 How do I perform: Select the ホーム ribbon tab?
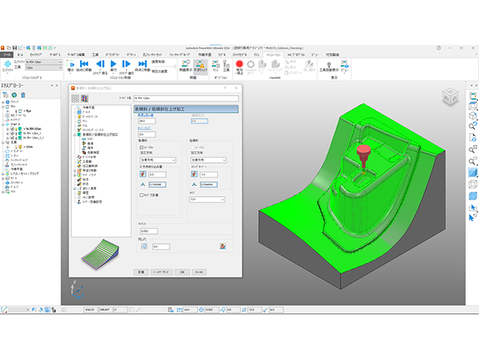(20, 55)
